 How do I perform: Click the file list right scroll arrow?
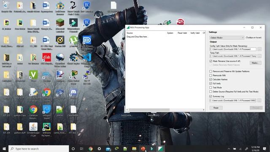click(203, 110)
